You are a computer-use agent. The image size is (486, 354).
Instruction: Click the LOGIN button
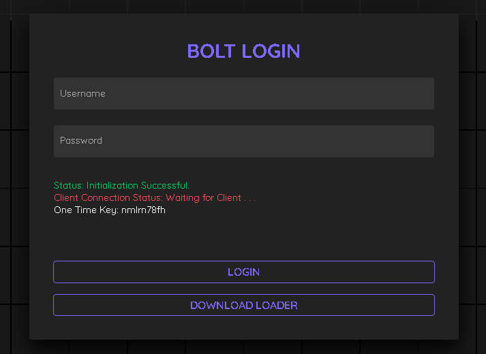[x=244, y=272]
